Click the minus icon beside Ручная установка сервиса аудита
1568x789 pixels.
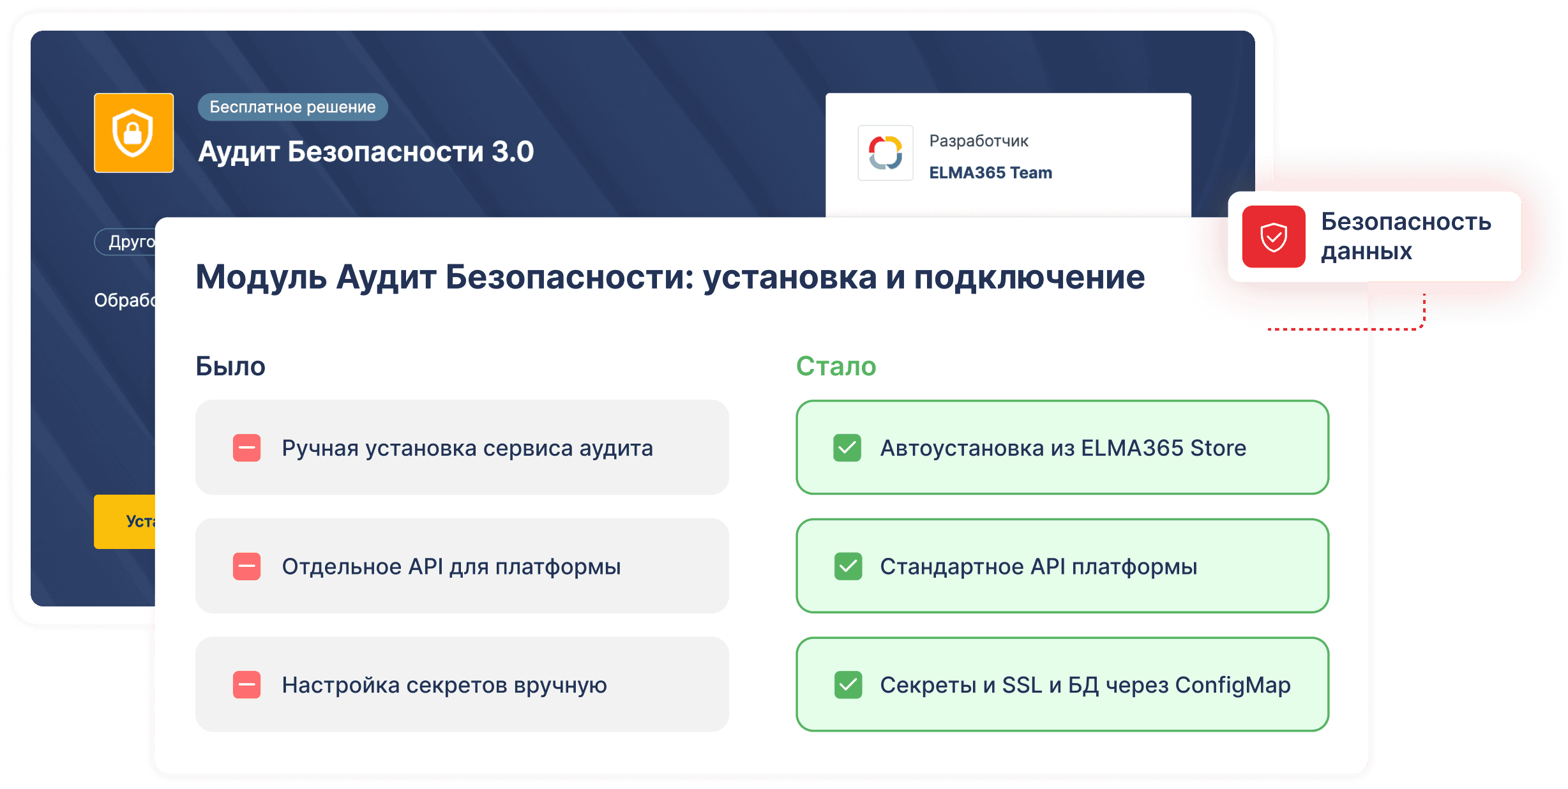246,447
